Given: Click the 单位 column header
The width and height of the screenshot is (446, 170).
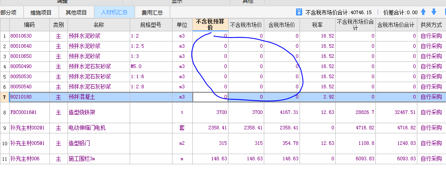Looking at the screenshot, I should coord(182,25).
